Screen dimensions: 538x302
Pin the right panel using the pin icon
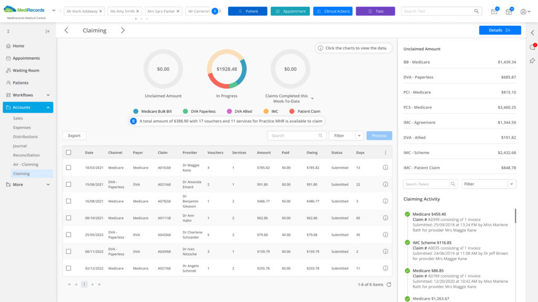[532, 61]
